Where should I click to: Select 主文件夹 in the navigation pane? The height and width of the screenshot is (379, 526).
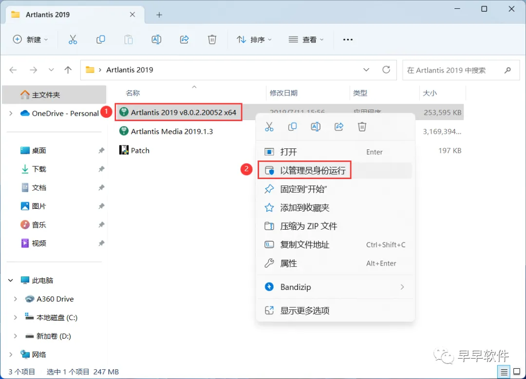pos(54,95)
